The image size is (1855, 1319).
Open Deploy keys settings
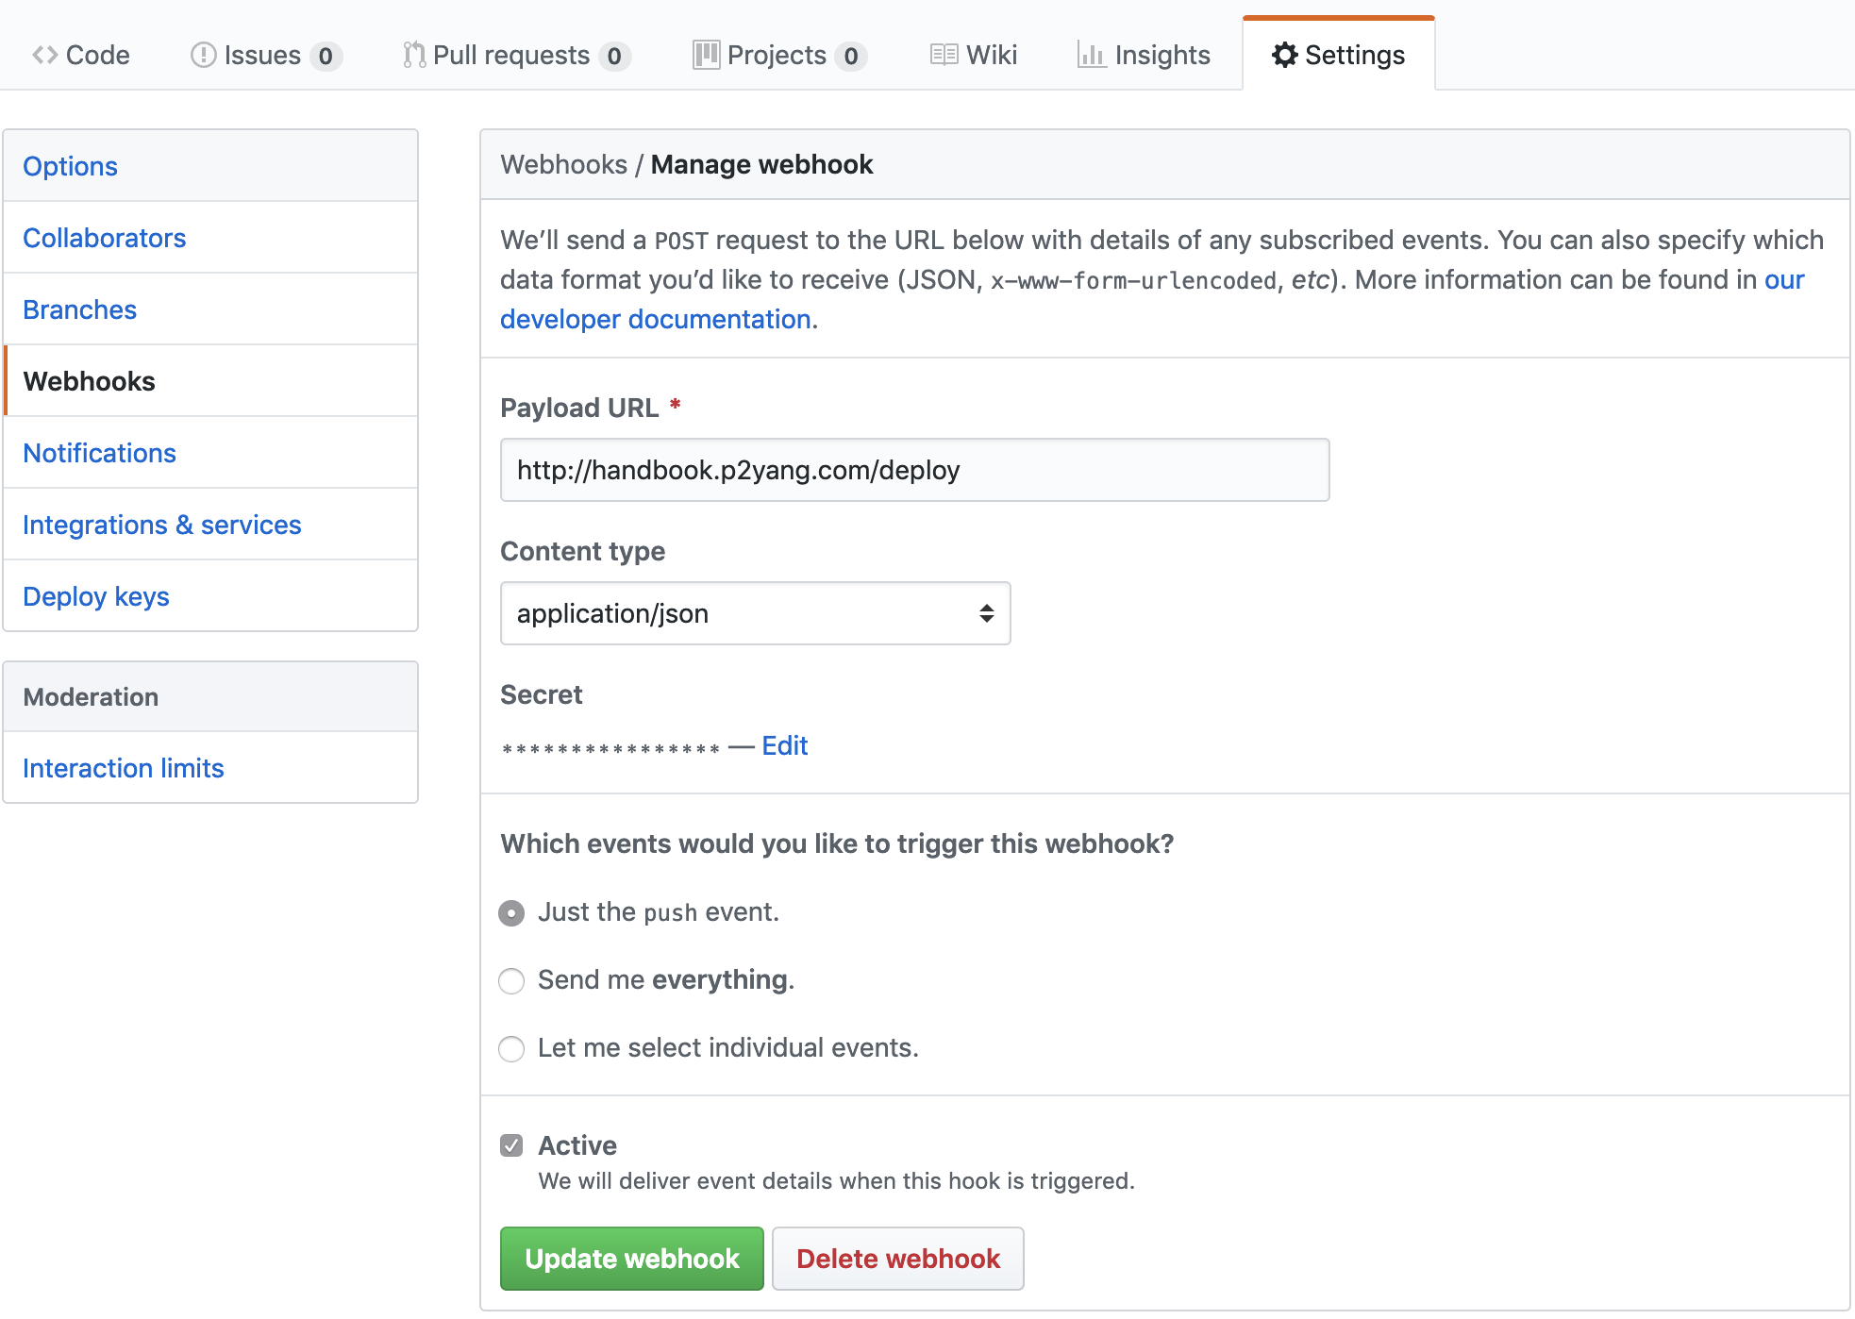point(210,596)
